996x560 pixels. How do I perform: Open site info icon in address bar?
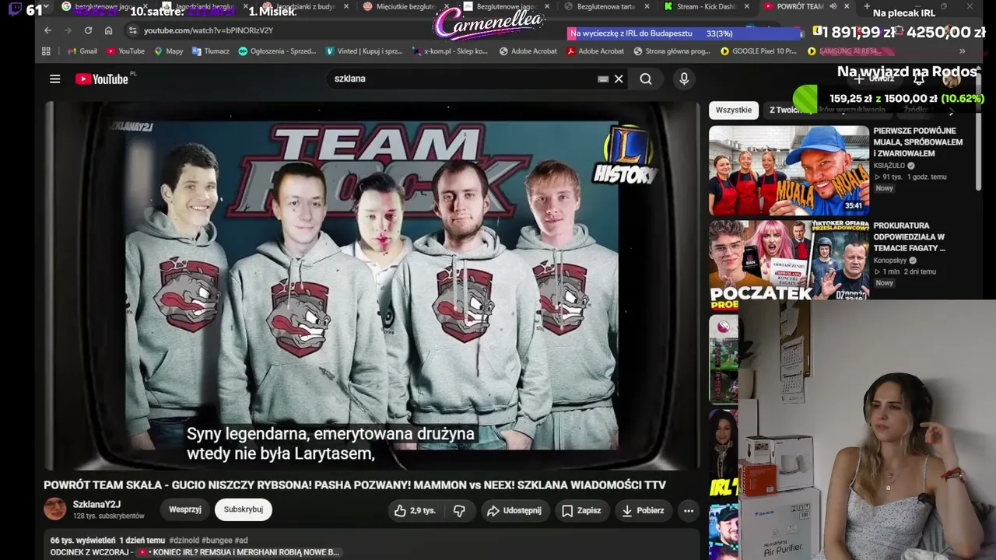[132, 30]
